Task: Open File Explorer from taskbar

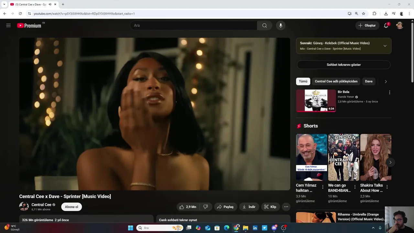Action: coord(245,228)
